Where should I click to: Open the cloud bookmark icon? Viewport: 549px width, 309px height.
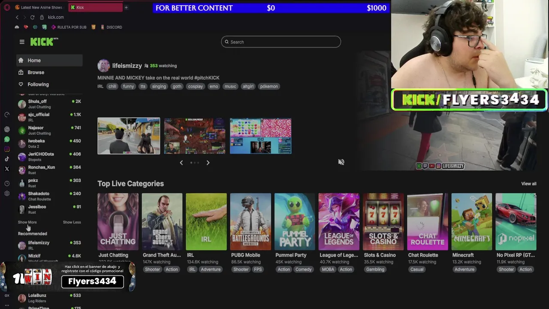(17, 27)
